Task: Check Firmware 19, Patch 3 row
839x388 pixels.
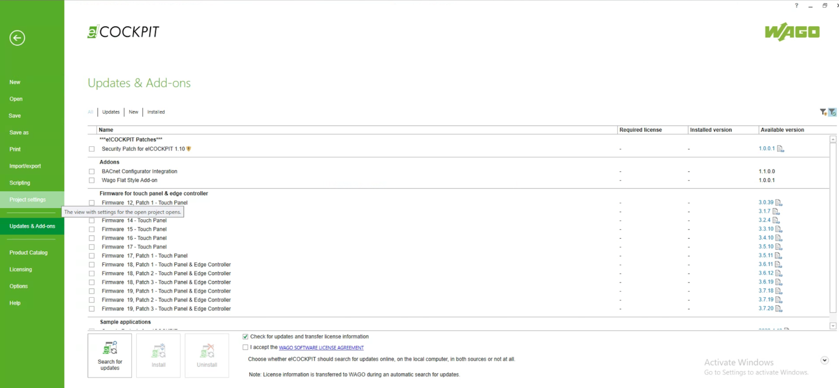Action: click(x=92, y=309)
